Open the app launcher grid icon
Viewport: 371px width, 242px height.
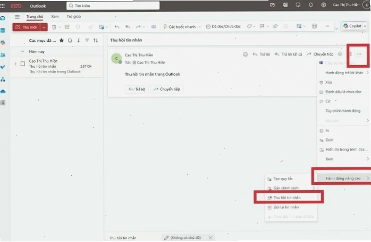click(x=3, y=6)
